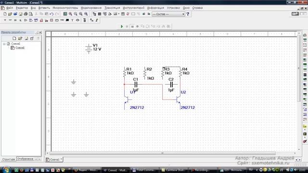Click open-folder icon in design panel
308x173 pixels.
pos(20,38)
